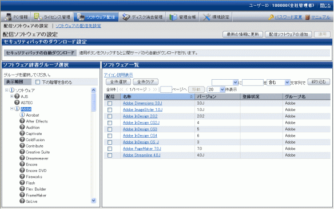Screen dimensions: 334x209
Task: Click the tree scrollbar up arrow
Action: [94, 90]
